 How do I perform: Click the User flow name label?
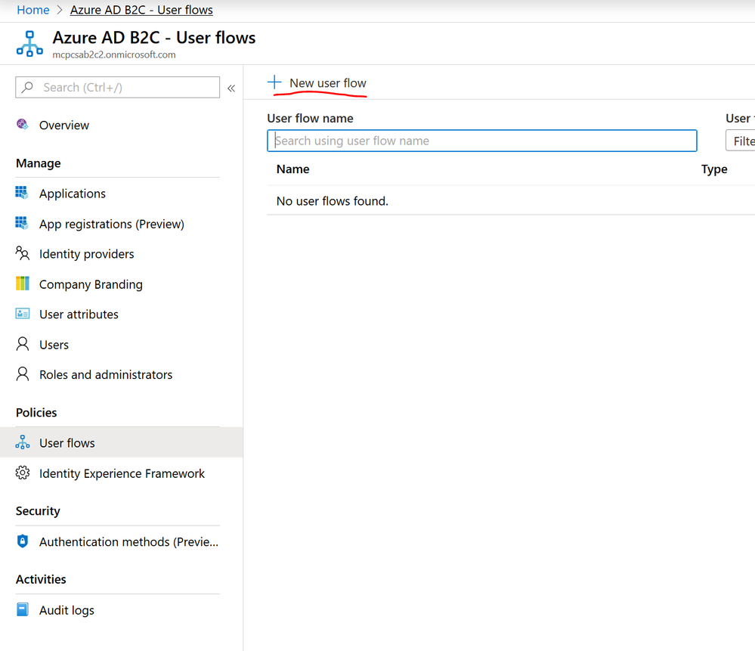[310, 119]
